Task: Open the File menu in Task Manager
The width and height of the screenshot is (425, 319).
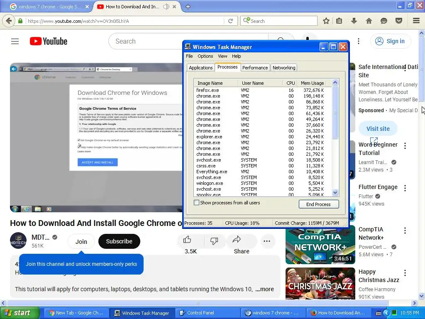Action: coord(189,56)
